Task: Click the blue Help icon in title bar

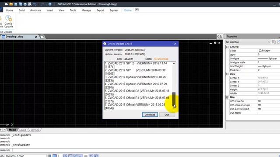Action: [x=50, y=4]
